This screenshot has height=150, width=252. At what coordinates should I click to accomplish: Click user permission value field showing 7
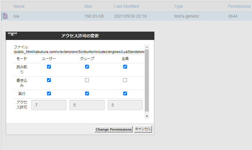pos(49,105)
